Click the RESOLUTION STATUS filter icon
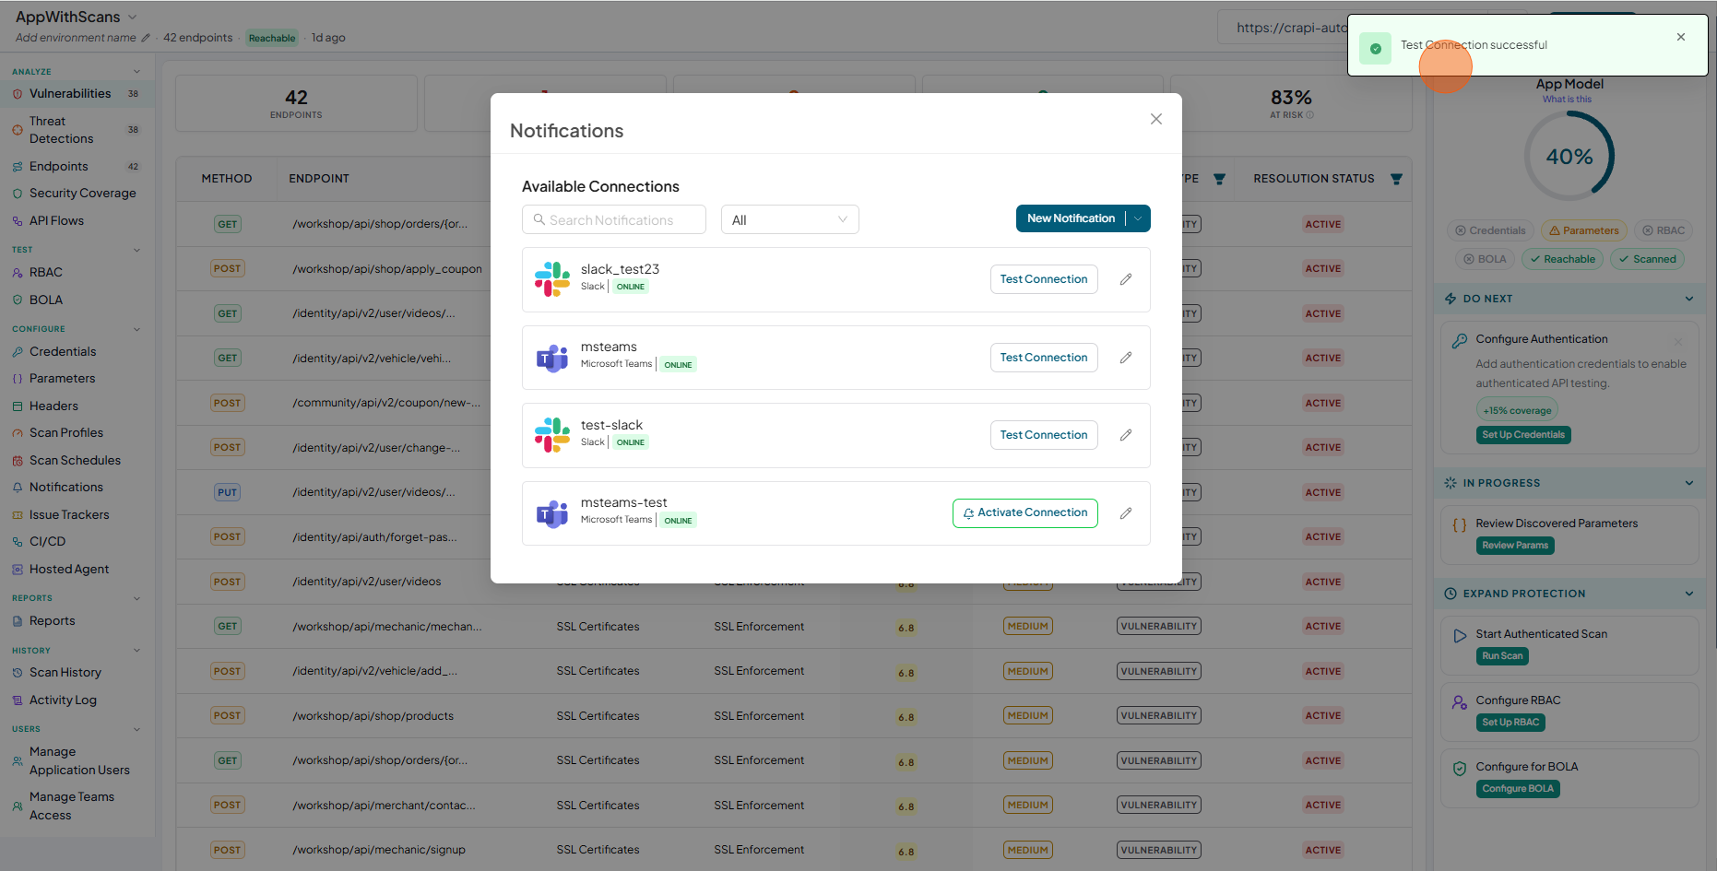The height and width of the screenshot is (871, 1717). tap(1396, 179)
